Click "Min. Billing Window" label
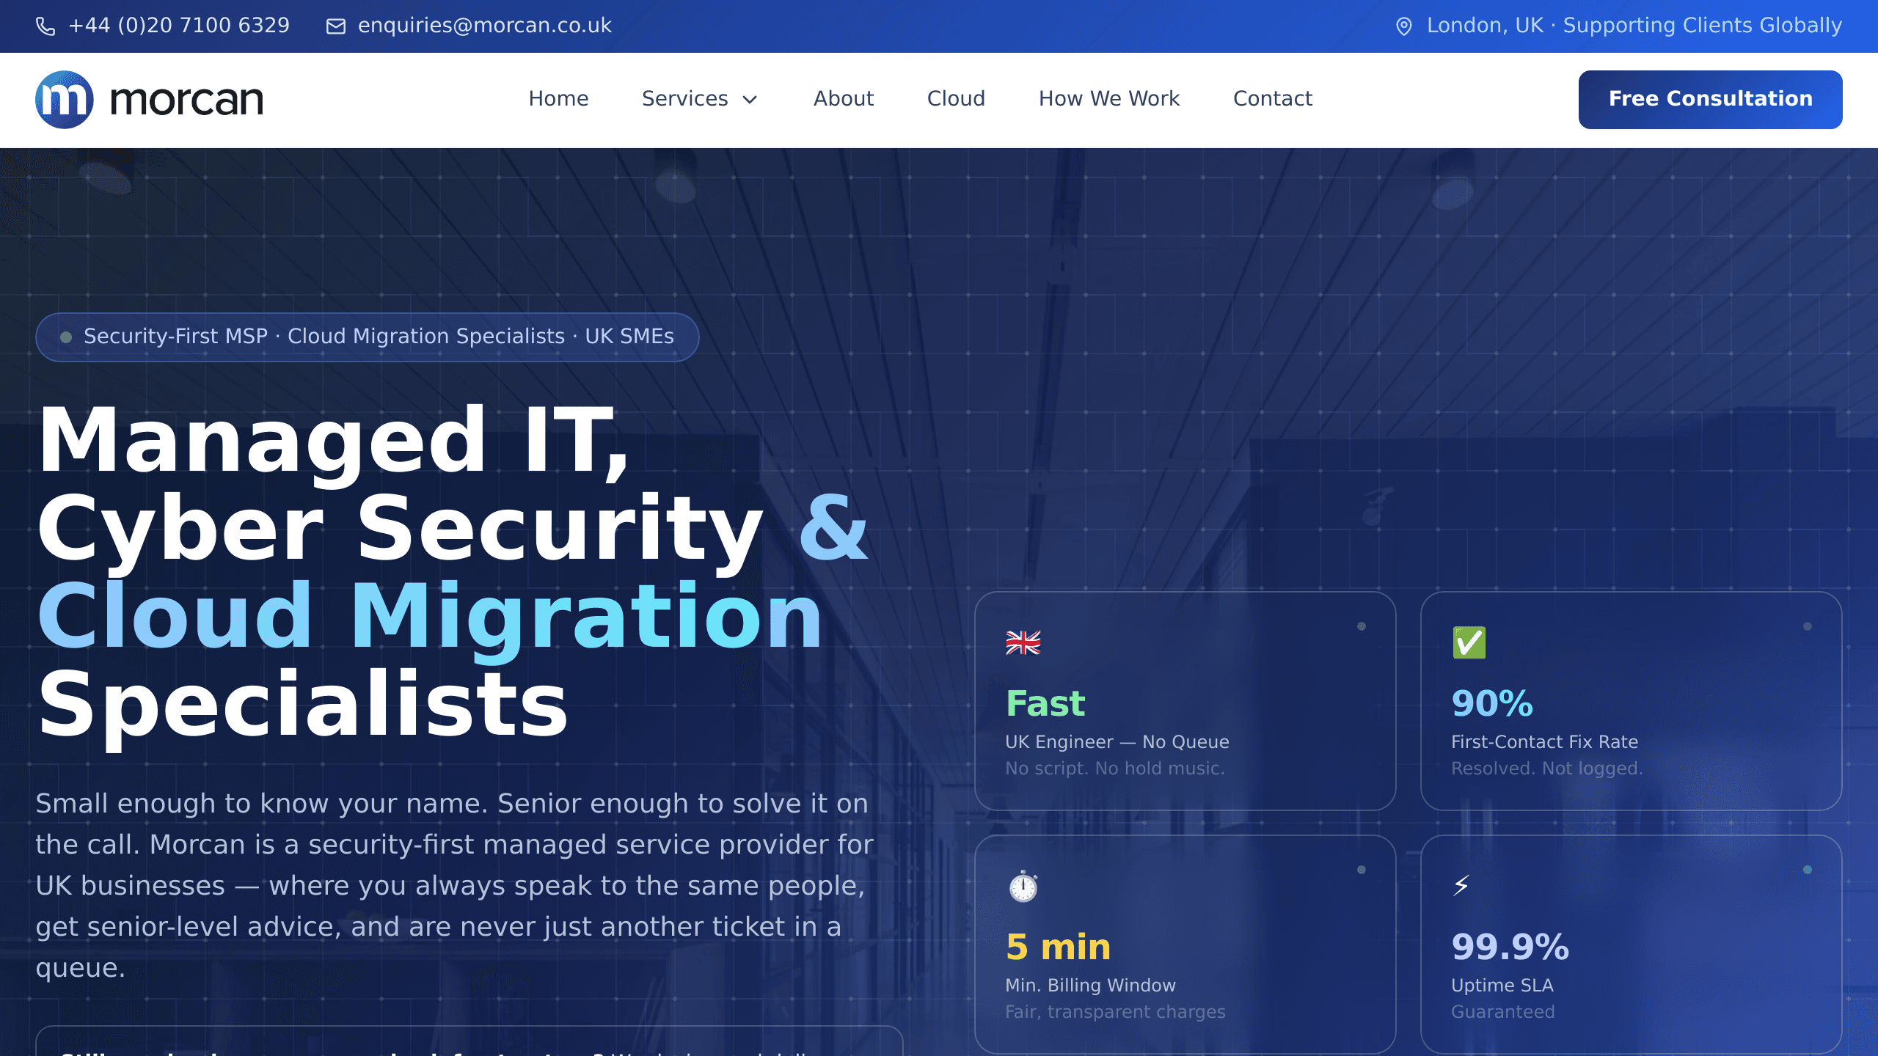The image size is (1878, 1056). pyautogui.click(x=1091, y=986)
